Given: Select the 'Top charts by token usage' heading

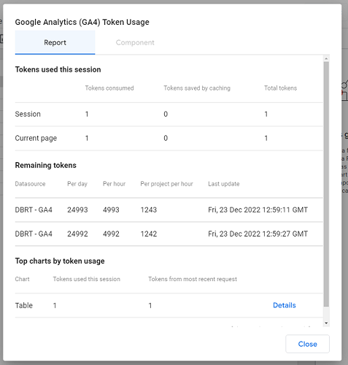Looking at the screenshot, I should [x=60, y=261].
